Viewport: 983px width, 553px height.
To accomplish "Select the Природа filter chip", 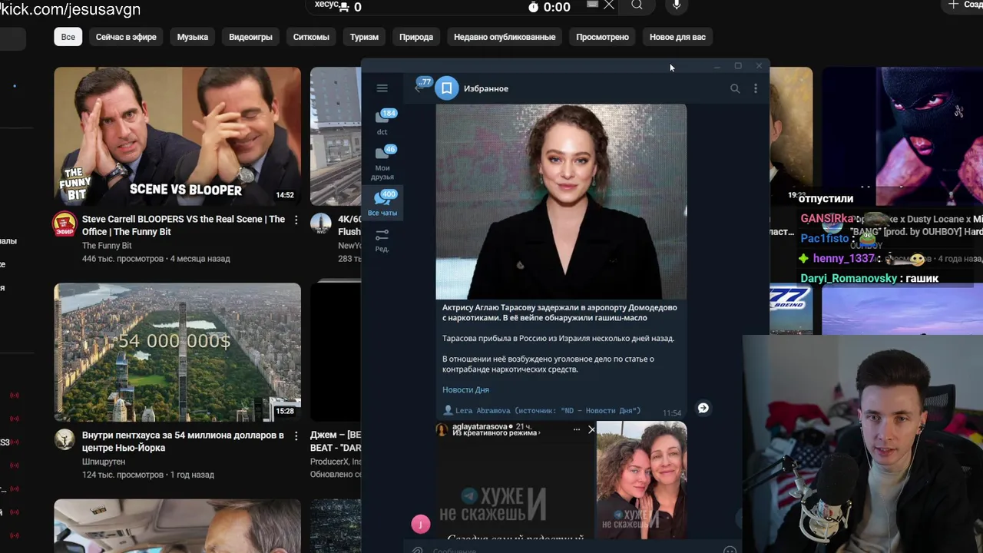I will 416,37.
